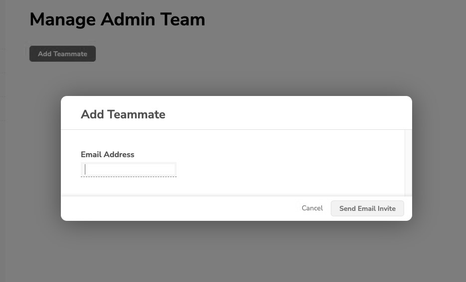466x282 pixels.
Task: Click the Add Teammate button behind dialog
Action: pyautogui.click(x=62, y=54)
